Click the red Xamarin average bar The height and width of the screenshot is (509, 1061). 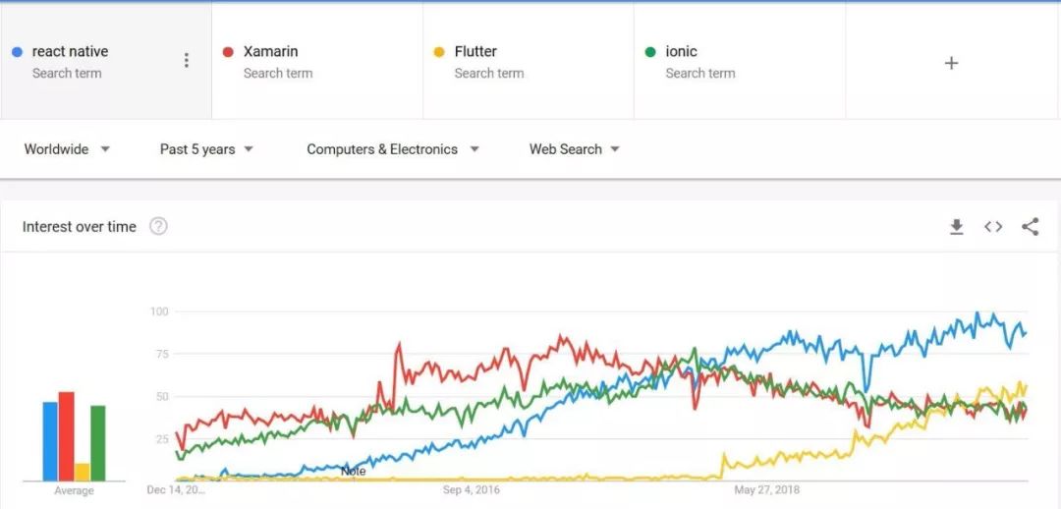[67, 436]
